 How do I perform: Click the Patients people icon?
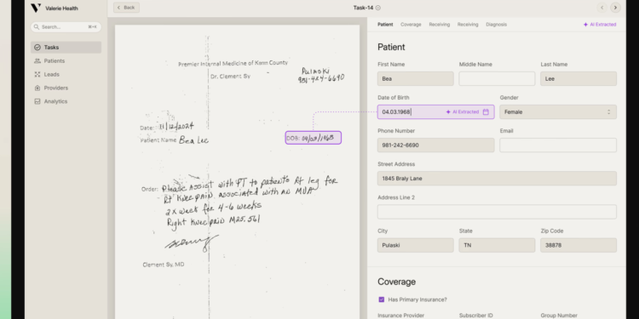(x=37, y=61)
